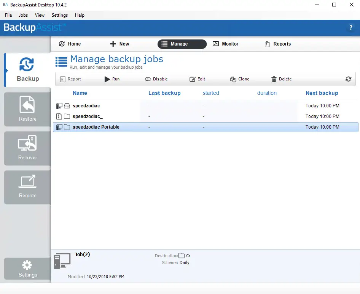Screen dimensions: 360x294
Task: Sort jobs by Name column
Action: pos(80,93)
